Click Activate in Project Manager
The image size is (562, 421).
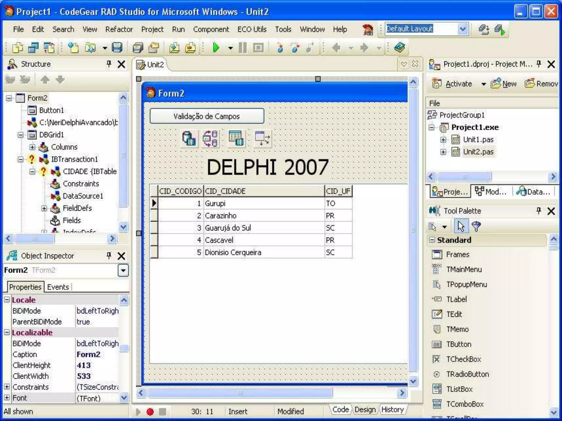(458, 84)
